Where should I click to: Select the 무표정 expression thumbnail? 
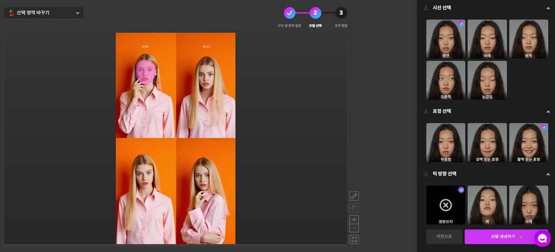click(x=446, y=143)
